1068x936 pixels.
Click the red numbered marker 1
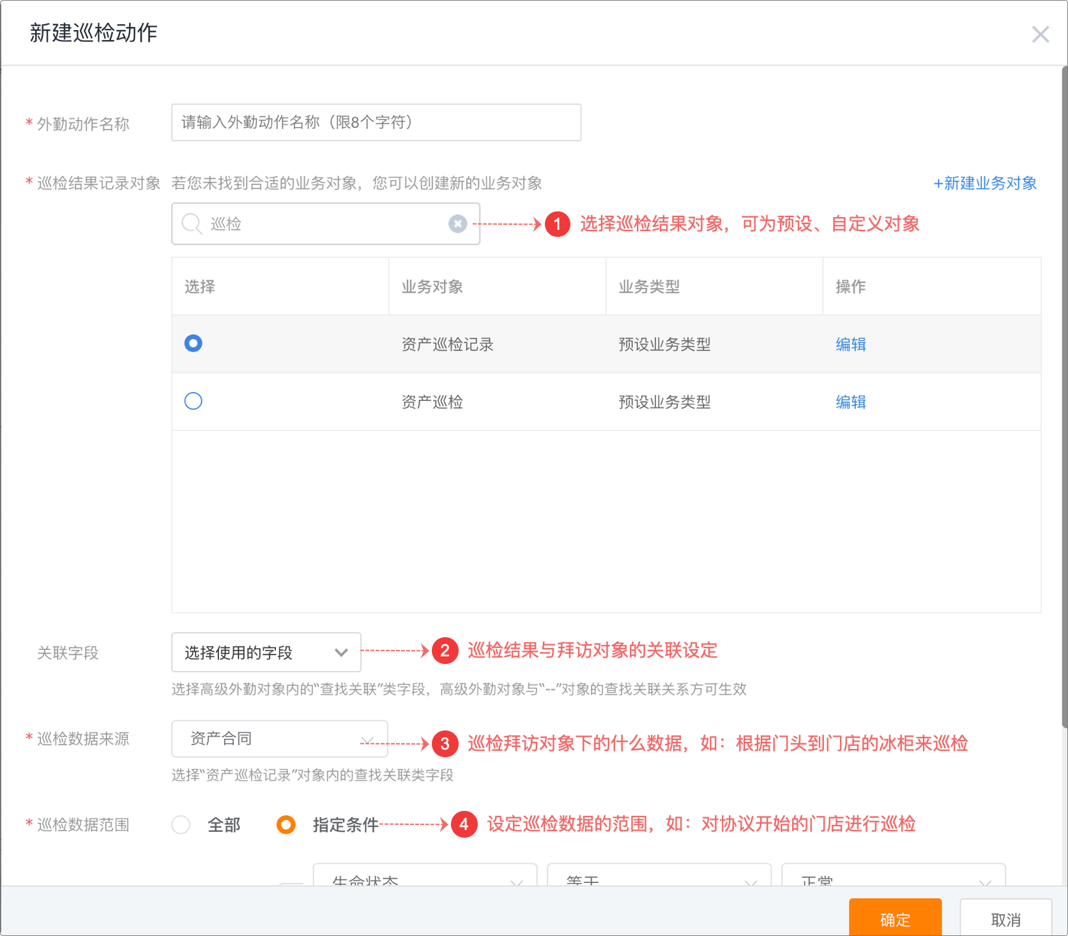pos(557,224)
